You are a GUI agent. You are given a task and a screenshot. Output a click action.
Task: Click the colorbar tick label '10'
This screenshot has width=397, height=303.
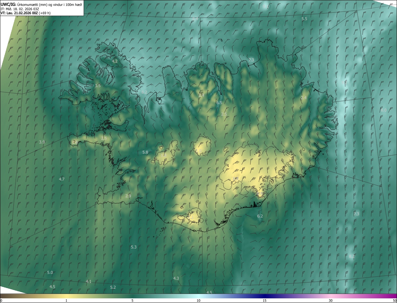pyautogui.click(x=198, y=301)
